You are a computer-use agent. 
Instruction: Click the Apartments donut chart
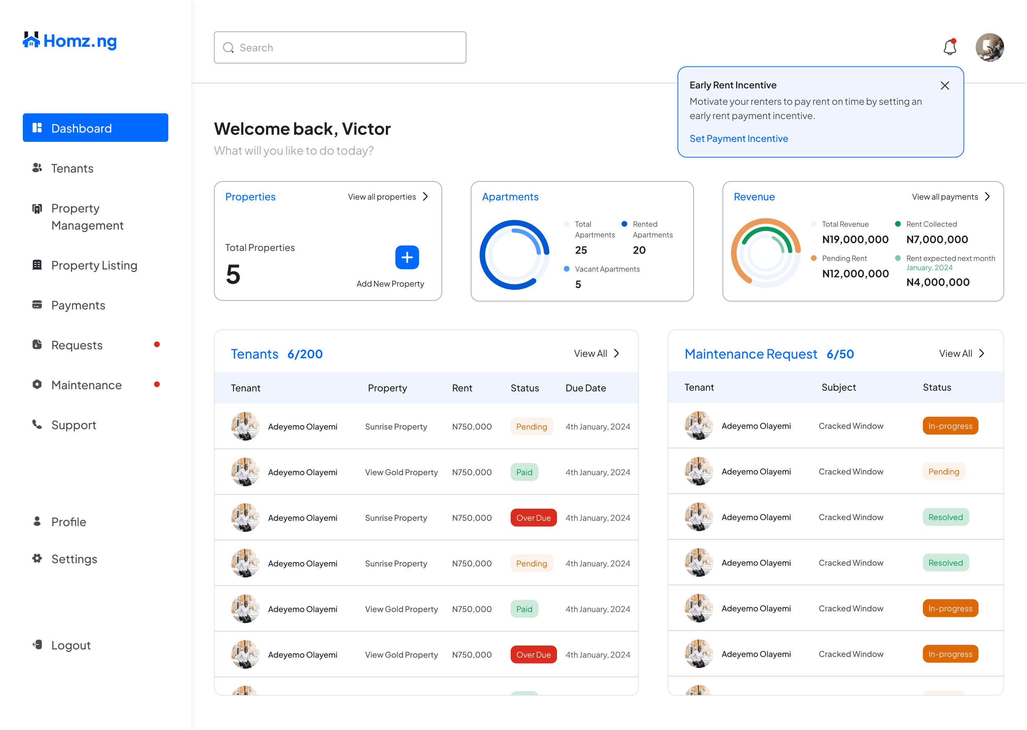(515, 255)
